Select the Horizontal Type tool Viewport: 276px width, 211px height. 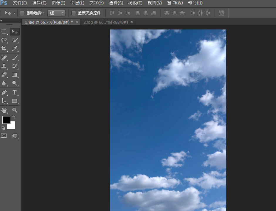point(15,92)
